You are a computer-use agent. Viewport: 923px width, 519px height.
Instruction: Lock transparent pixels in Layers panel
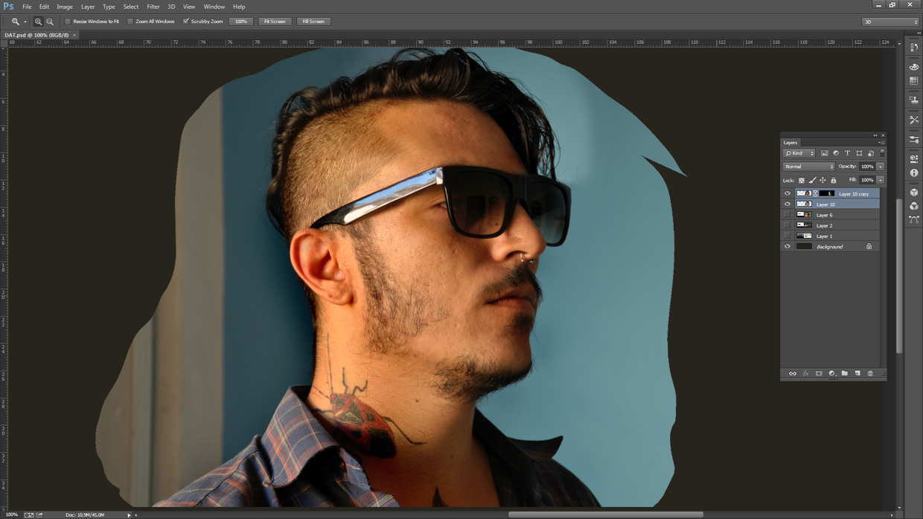click(x=802, y=179)
